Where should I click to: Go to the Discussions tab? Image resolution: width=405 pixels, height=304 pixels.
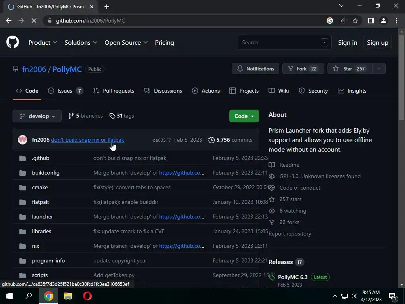163,91
